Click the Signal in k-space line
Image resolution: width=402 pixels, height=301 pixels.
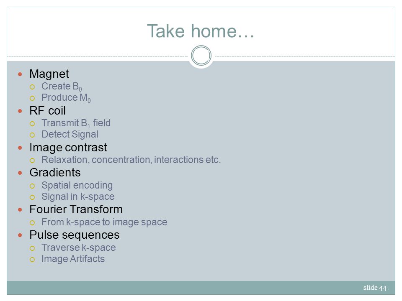pos(78,196)
